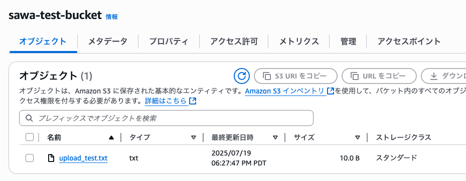Click the download button with arrow icon
466x181 pixels.
444,76
